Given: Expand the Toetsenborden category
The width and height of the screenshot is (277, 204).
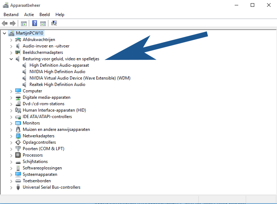Looking at the screenshot, I should click(11, 181).
